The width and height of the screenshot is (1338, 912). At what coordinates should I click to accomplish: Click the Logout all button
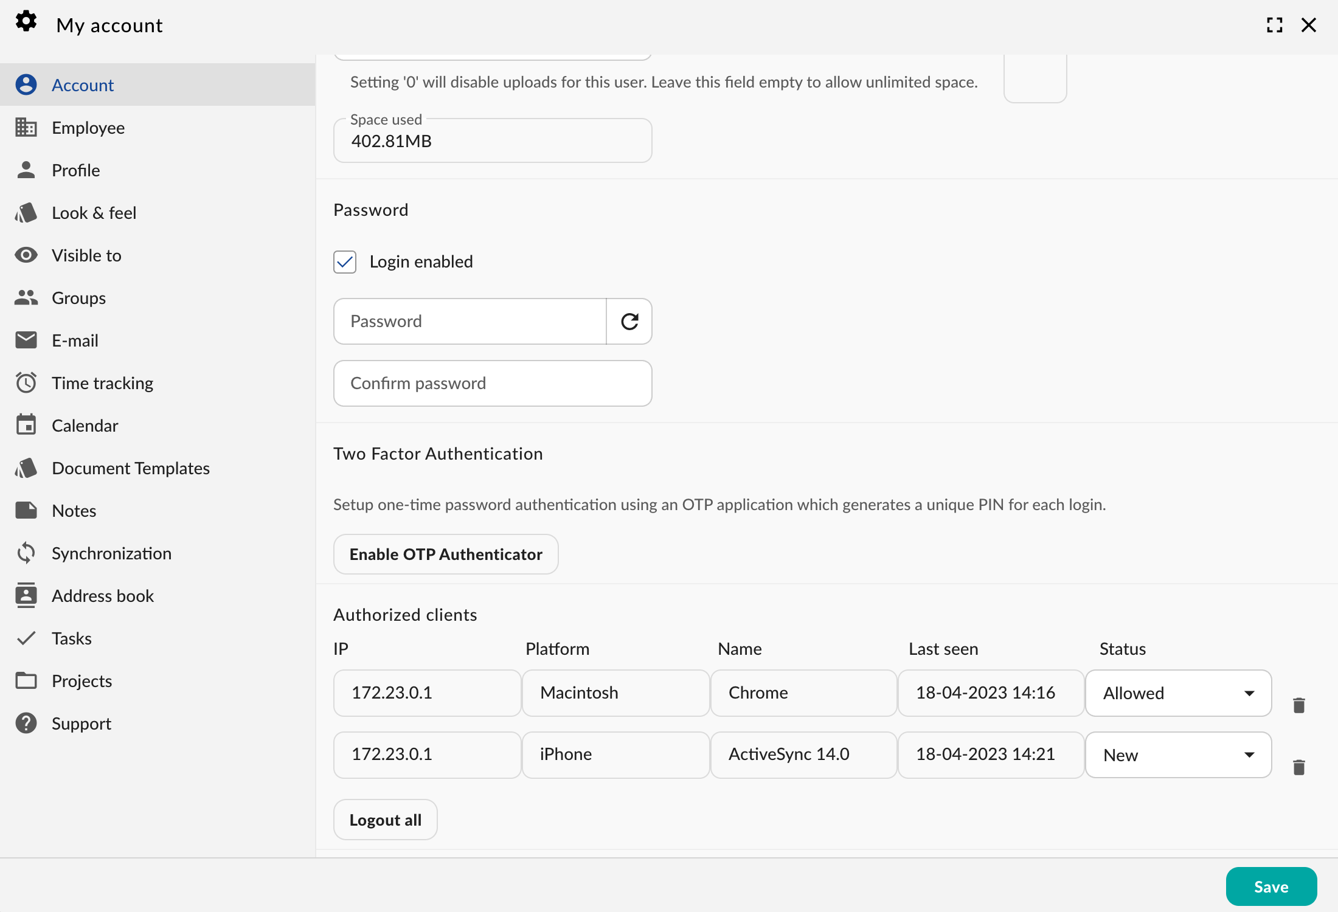[x=385, y=820]
